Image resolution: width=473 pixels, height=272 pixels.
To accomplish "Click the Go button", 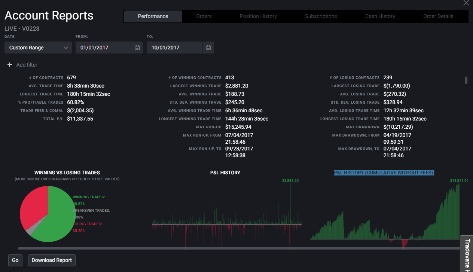I will [15, 260].
